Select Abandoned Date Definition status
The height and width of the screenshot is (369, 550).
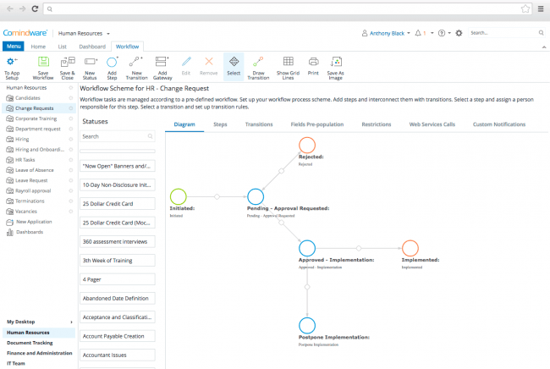[x=118, y=299]
